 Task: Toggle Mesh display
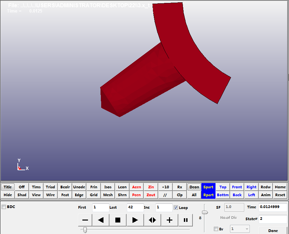coord(108,195)
